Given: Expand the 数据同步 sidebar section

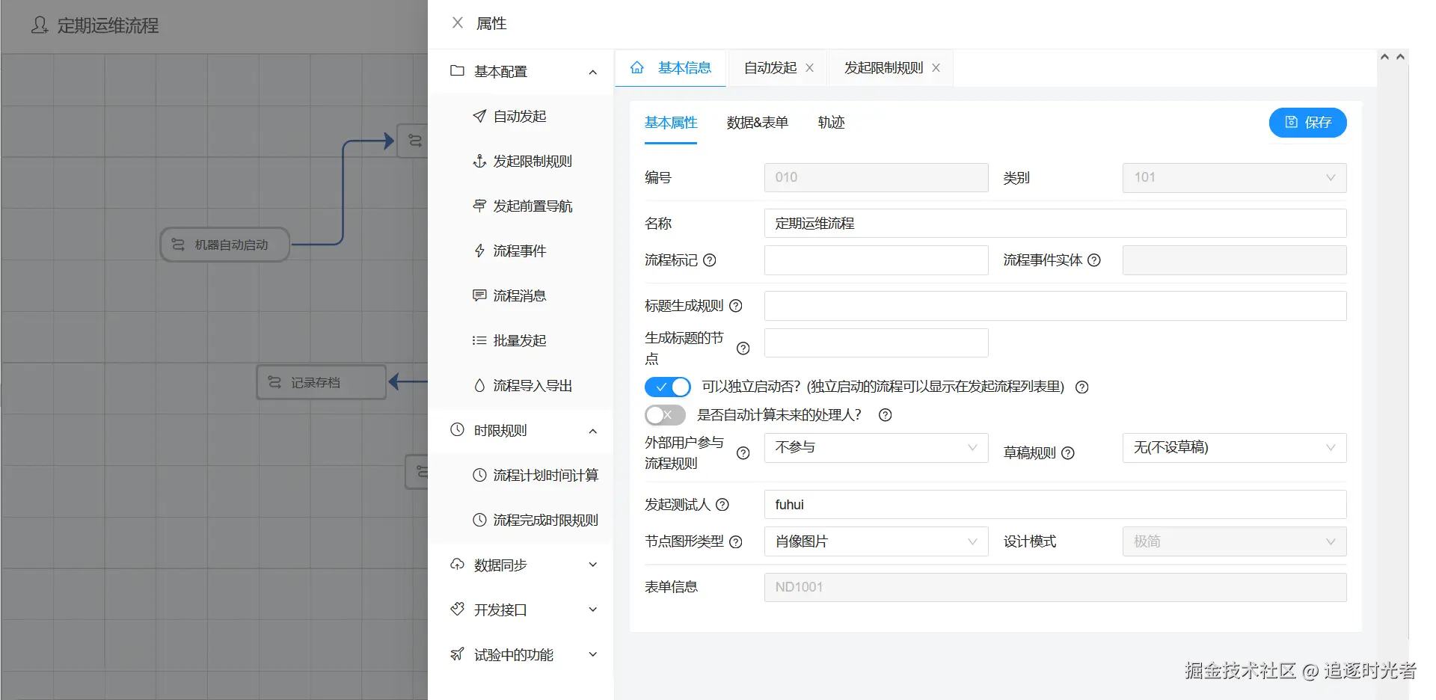Looking at the screenshot, I should 524,565.
